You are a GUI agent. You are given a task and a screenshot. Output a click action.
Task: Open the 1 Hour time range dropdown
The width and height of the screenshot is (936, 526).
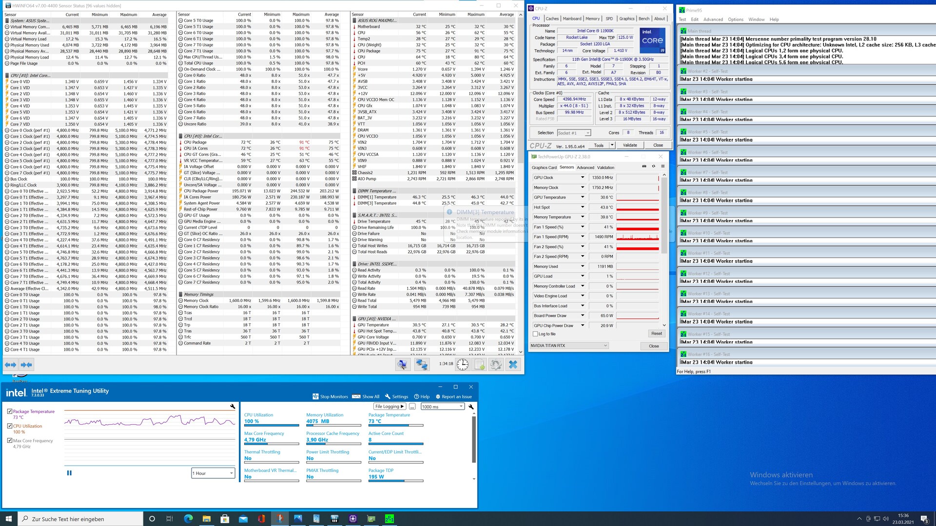213,473
